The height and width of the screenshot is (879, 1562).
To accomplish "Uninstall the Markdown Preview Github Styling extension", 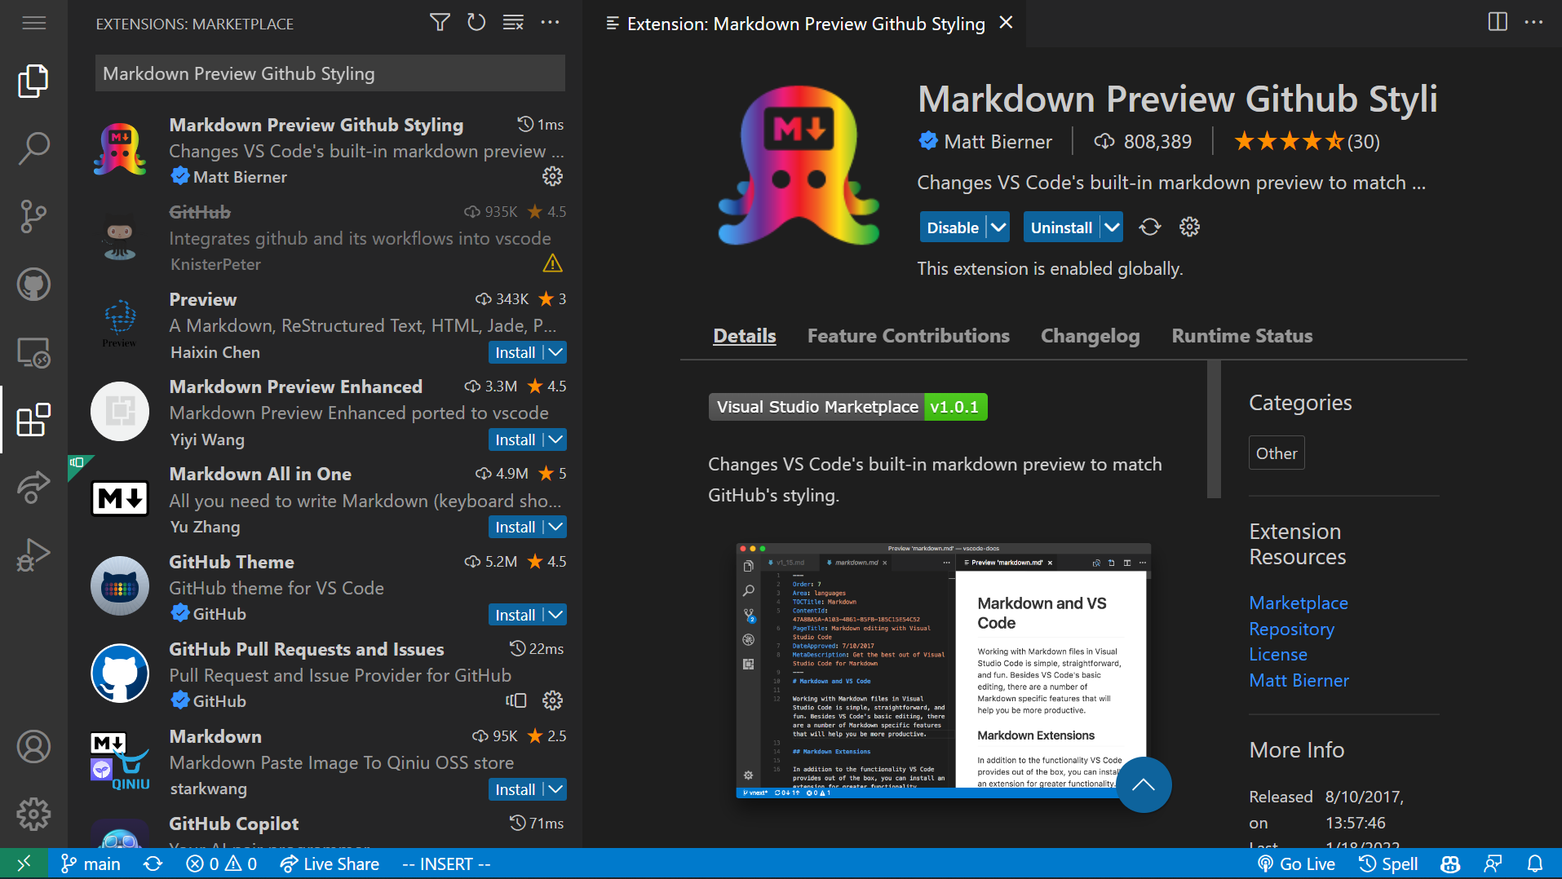I will pyautogui.click(x=1061, y=227).
